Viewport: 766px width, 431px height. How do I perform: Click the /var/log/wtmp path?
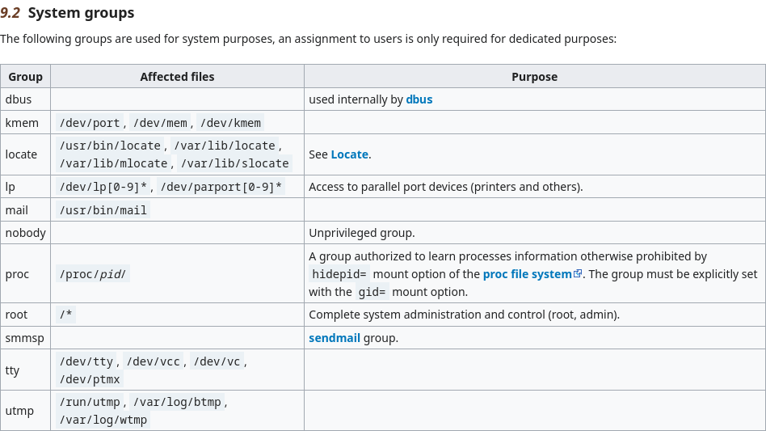(x=103, y=420)
